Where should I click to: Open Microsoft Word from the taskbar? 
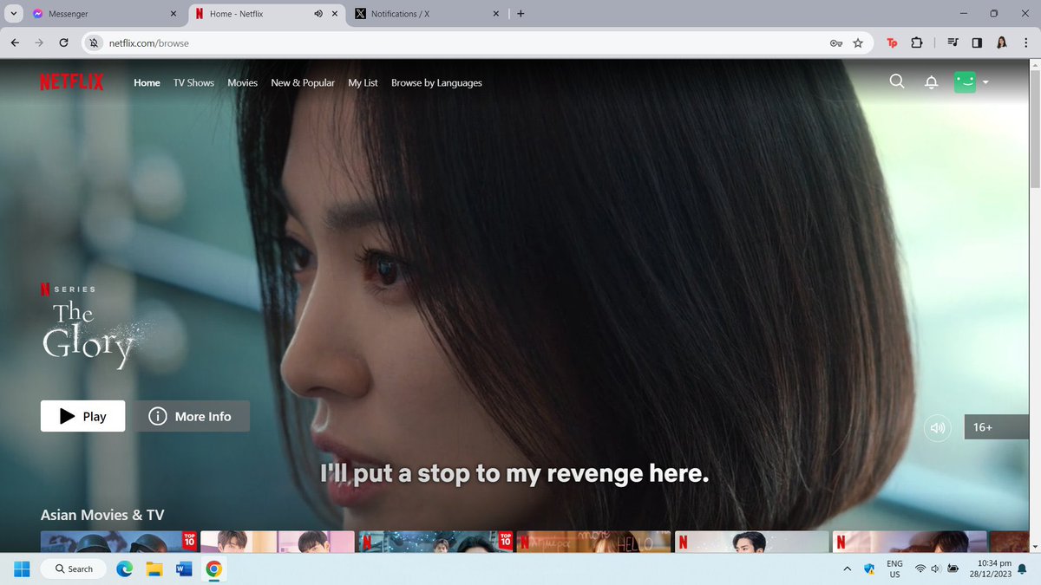(x=184, y=569)
